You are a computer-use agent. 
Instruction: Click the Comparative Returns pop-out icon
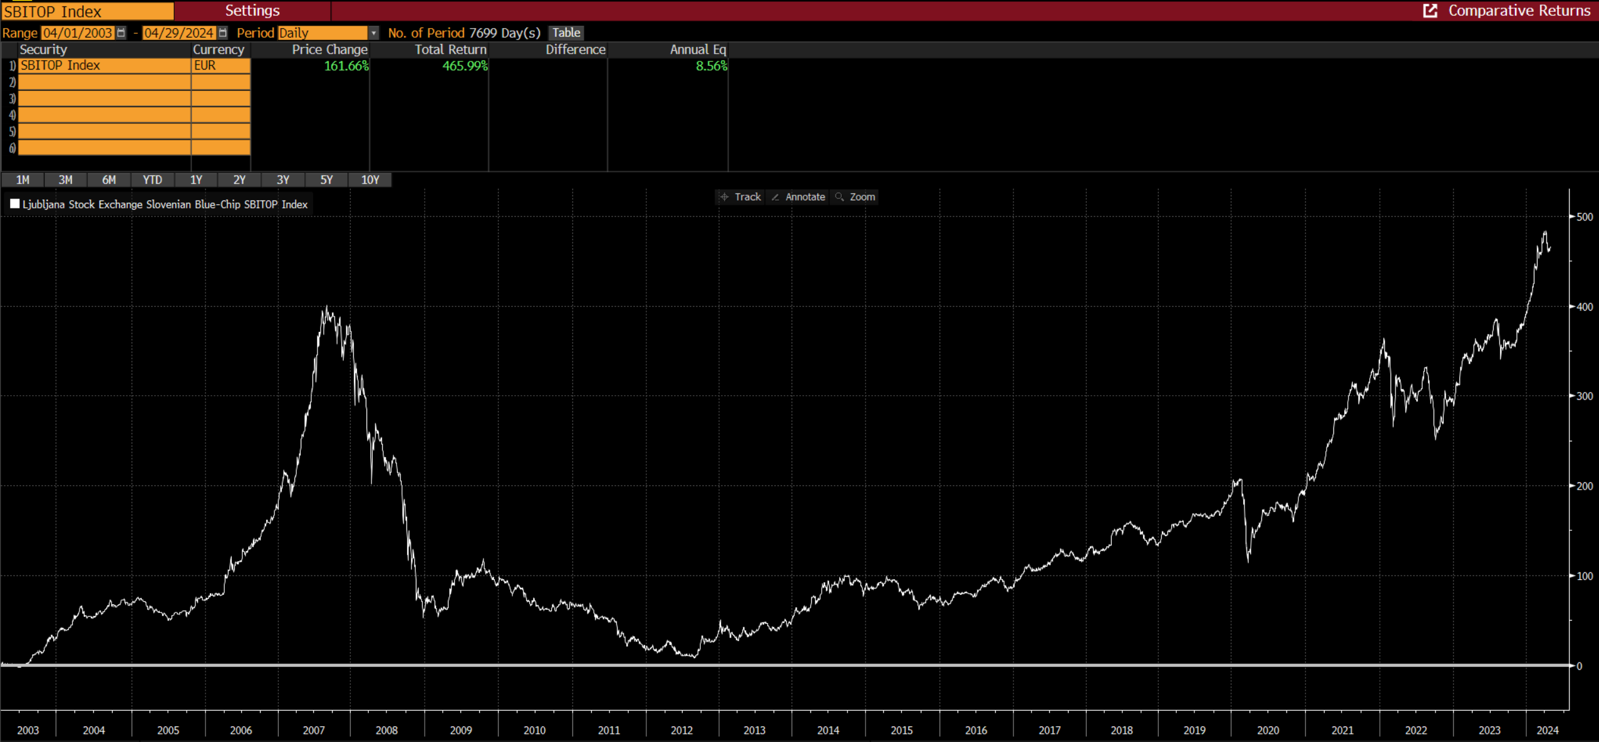(1430, 11)
